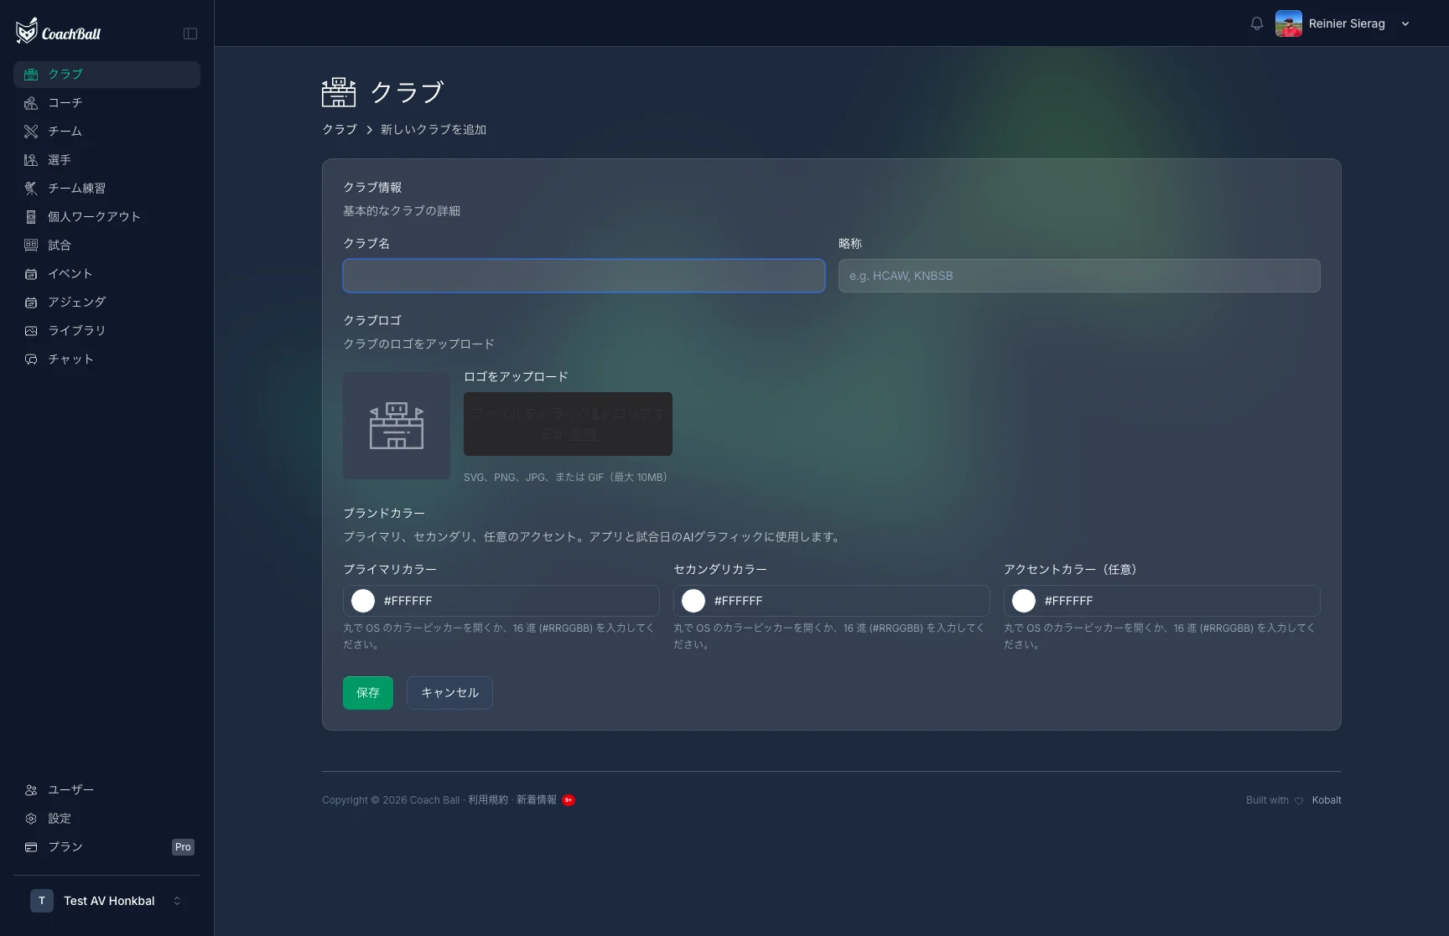This screenshot has height=936, width=1449.
Task: Click the ユーザー people icon
Action: [31, 789]
